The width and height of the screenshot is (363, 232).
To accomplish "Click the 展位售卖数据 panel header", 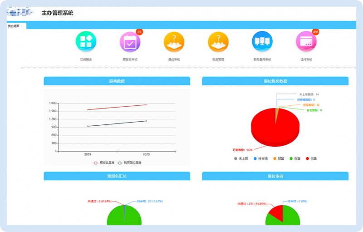I will pos(275,81).
